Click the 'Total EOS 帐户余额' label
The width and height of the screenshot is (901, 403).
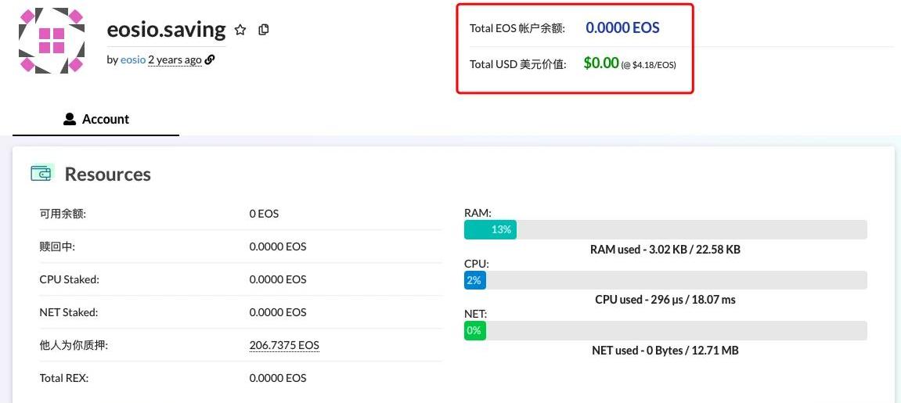(x=517, y=28)
